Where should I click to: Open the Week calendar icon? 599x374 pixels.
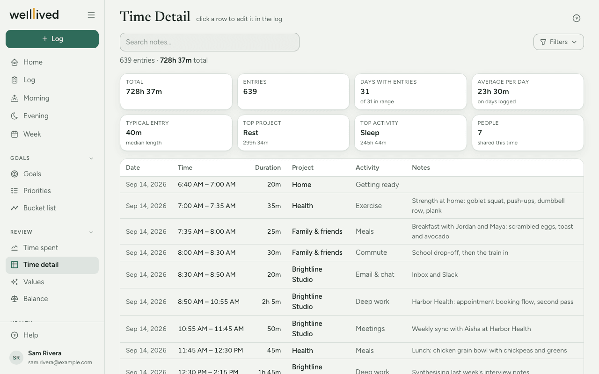tap(15, 134)
